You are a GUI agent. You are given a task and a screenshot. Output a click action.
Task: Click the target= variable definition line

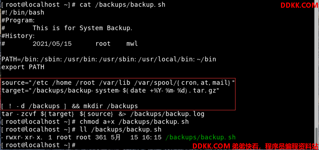click(x=111, y=90)
